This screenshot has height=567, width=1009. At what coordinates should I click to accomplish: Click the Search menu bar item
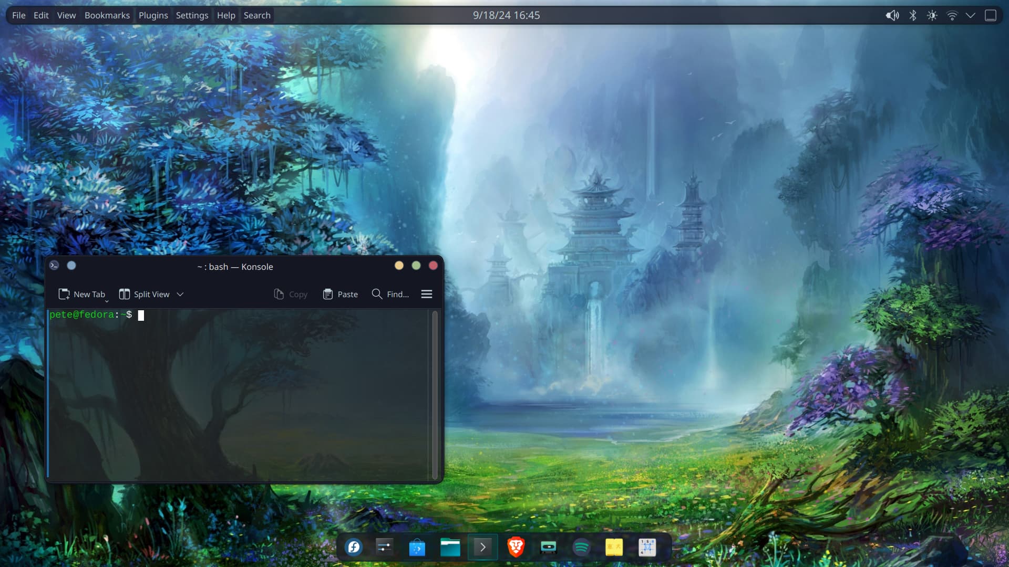click(x=257, y=15)
